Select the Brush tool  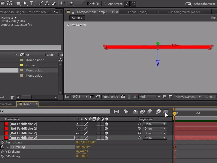click(40, 4)
